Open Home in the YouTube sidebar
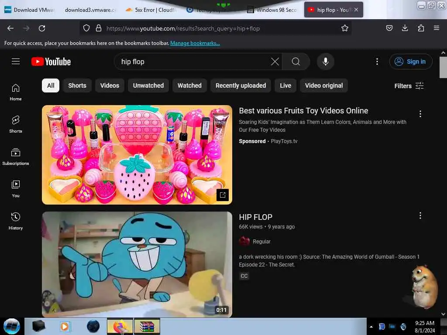This screenshot has height=335, width=447. [x=16, y=92]
